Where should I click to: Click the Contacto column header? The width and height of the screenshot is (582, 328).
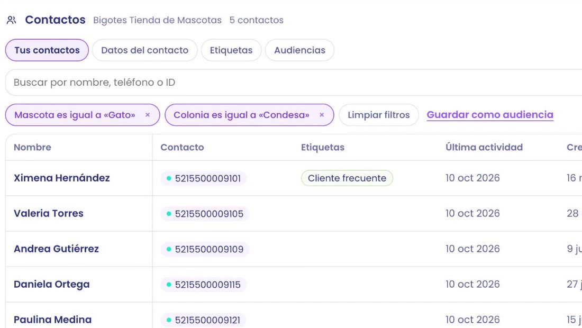pyautogui.click(x=182, y=147)
